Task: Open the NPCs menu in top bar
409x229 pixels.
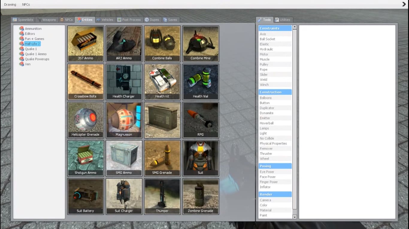Action: (x=26, y=4)
